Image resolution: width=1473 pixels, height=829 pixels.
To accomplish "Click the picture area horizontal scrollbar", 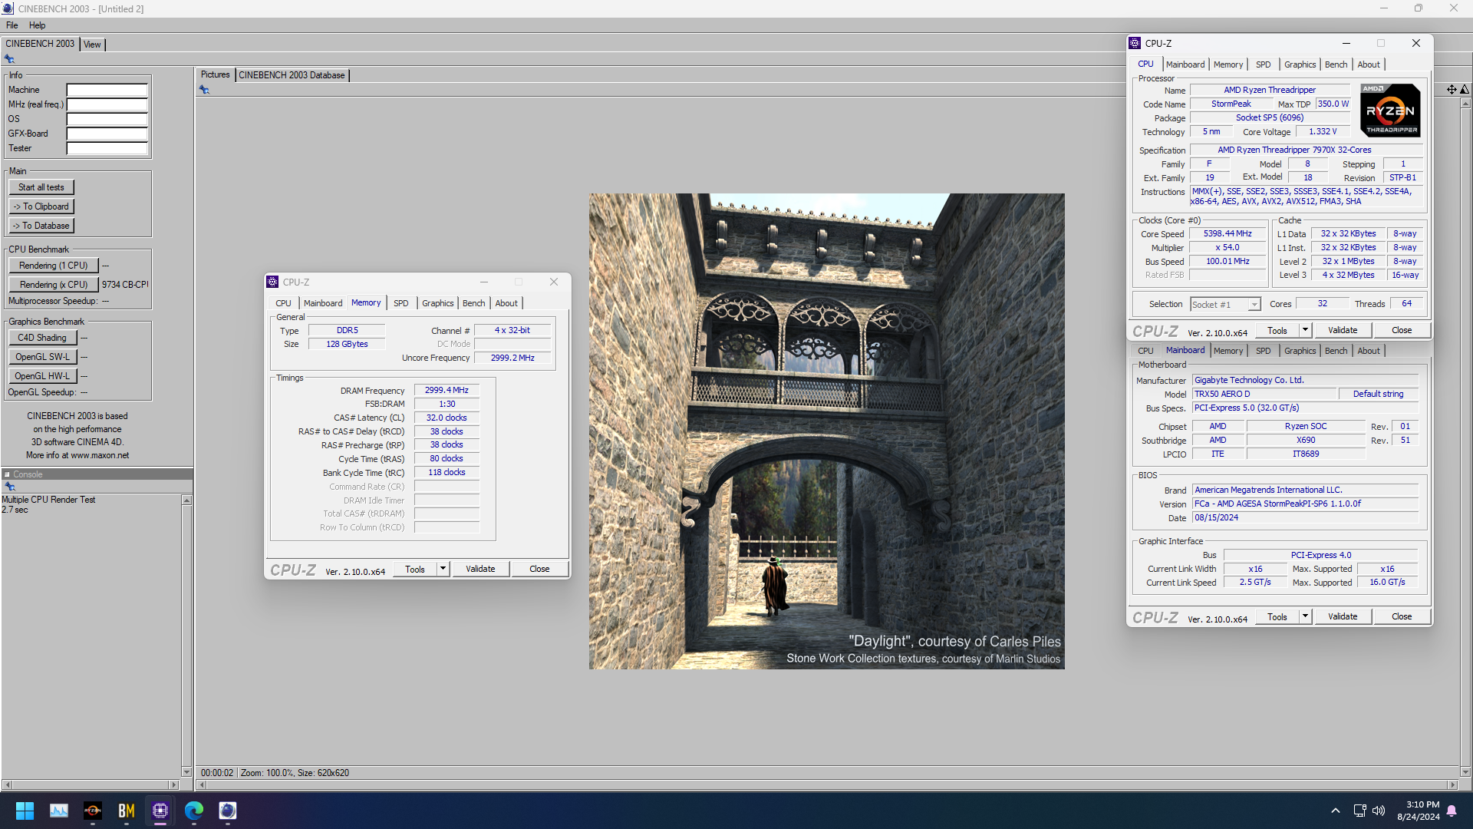I will tap(827, 785).
